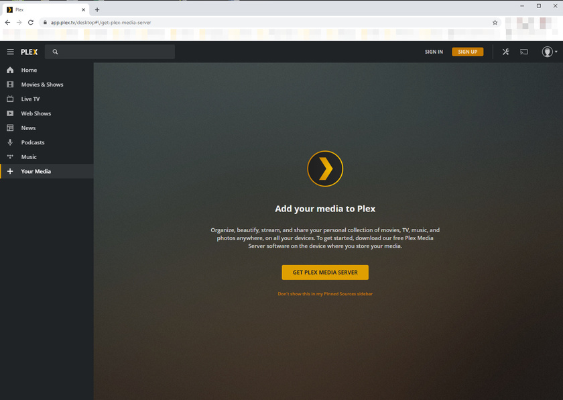The width and height of the screenshot is (563, 400).
Task: Open Music section in sidebar
Action: click(47, 156)
